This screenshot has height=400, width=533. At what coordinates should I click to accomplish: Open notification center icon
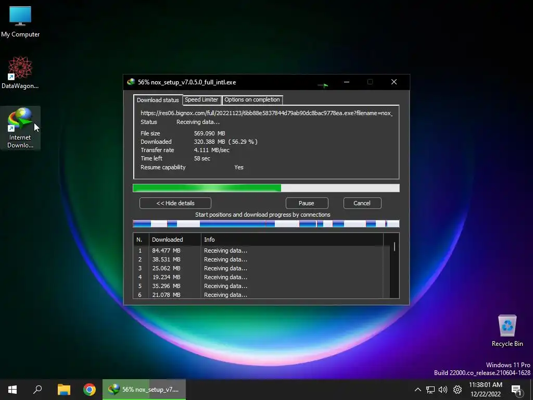pos(516,390)
